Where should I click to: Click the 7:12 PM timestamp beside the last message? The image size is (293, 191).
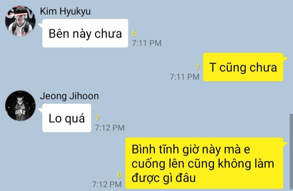click(x=107, y=184)
